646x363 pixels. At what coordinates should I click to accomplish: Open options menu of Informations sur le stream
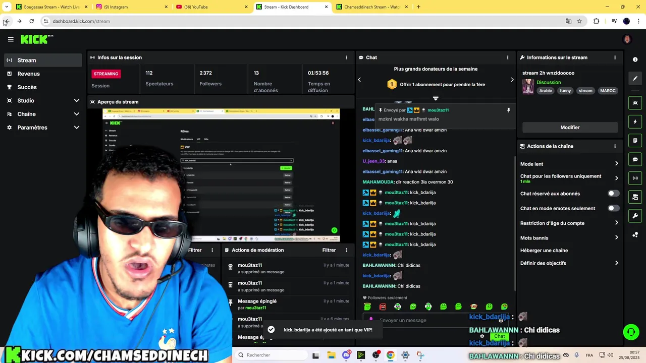[615, 57]
